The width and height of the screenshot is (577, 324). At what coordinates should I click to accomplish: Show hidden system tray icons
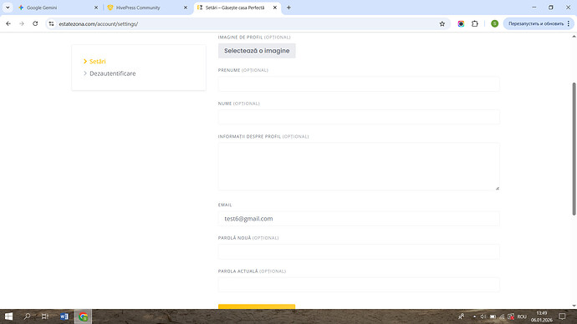pos(474,316)
